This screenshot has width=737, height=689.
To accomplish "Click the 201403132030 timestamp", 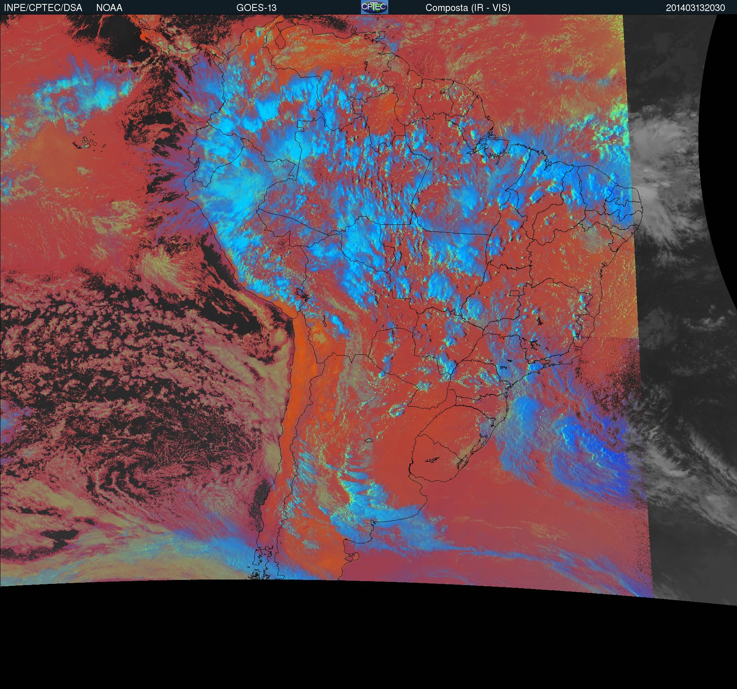I will (695, 8).
